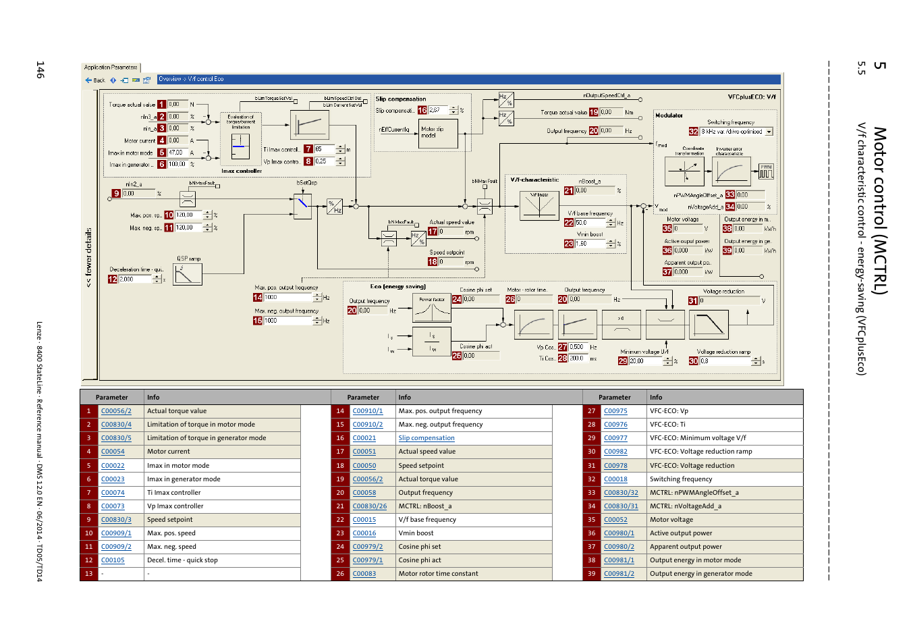
Task: Collapse the fewer details side panel
Action: tap(89, 258)
